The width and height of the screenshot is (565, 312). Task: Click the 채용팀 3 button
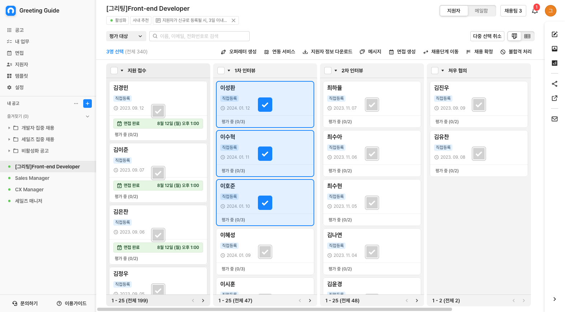coord(513,11)
